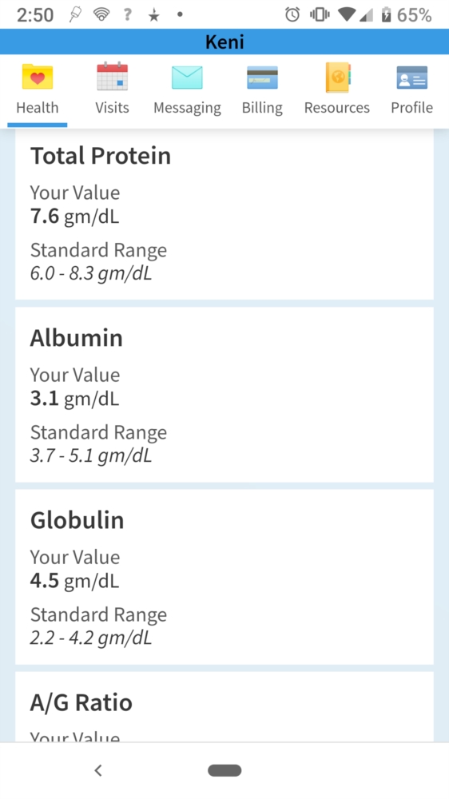Tap the Android back arrow
The image size is (449, 799).
[98, 770]
